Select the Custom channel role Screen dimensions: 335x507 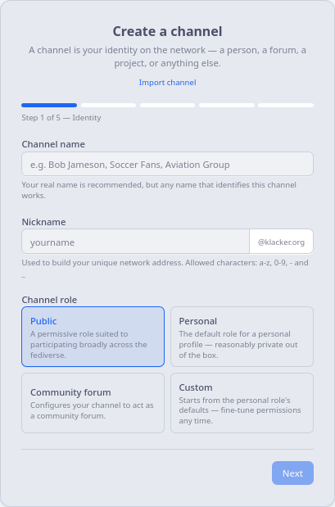(242, 403)
